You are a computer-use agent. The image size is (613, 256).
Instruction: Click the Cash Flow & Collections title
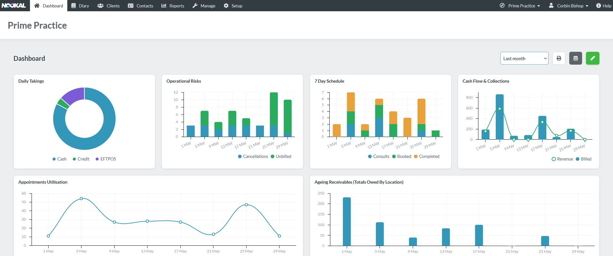(486, 81)
